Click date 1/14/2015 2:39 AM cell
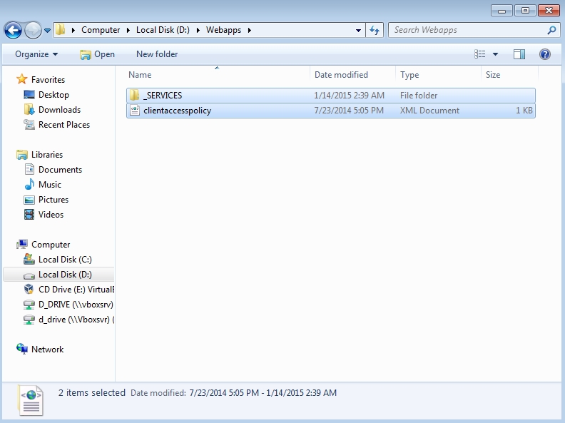The image size is (565, 423). coord(349,95)
